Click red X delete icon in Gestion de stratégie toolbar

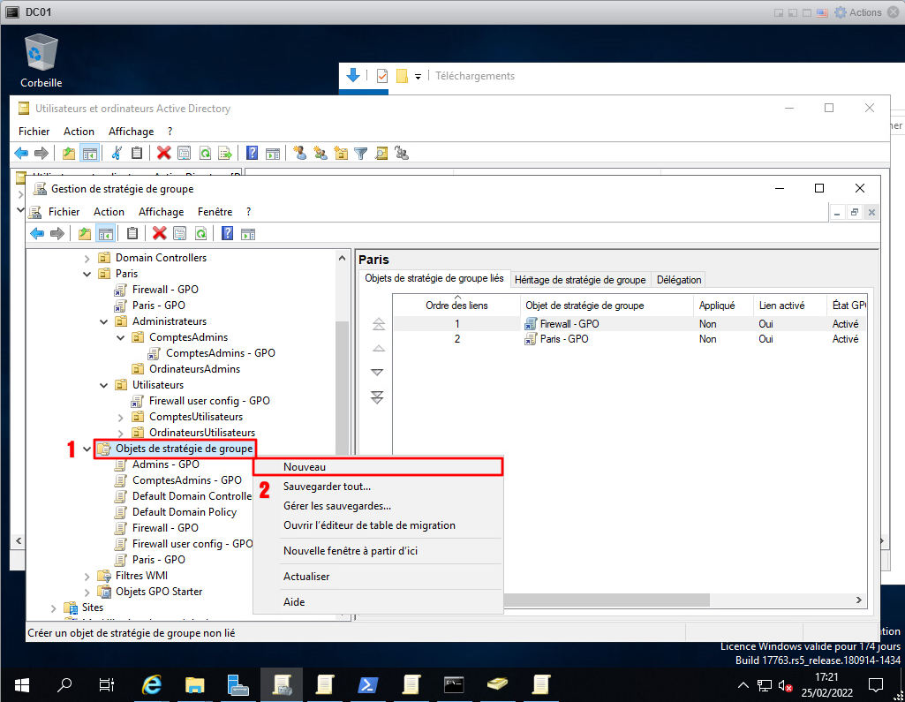(159, 233)
